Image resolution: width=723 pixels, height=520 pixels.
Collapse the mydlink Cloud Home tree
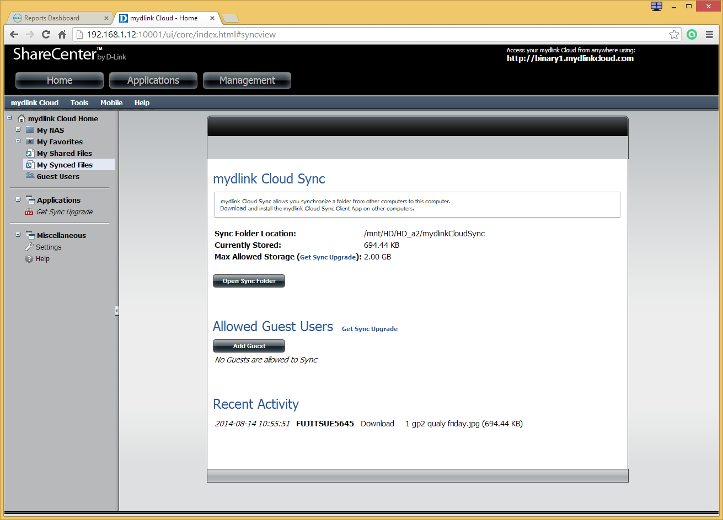pyautogui.click(x=9, y=118)
